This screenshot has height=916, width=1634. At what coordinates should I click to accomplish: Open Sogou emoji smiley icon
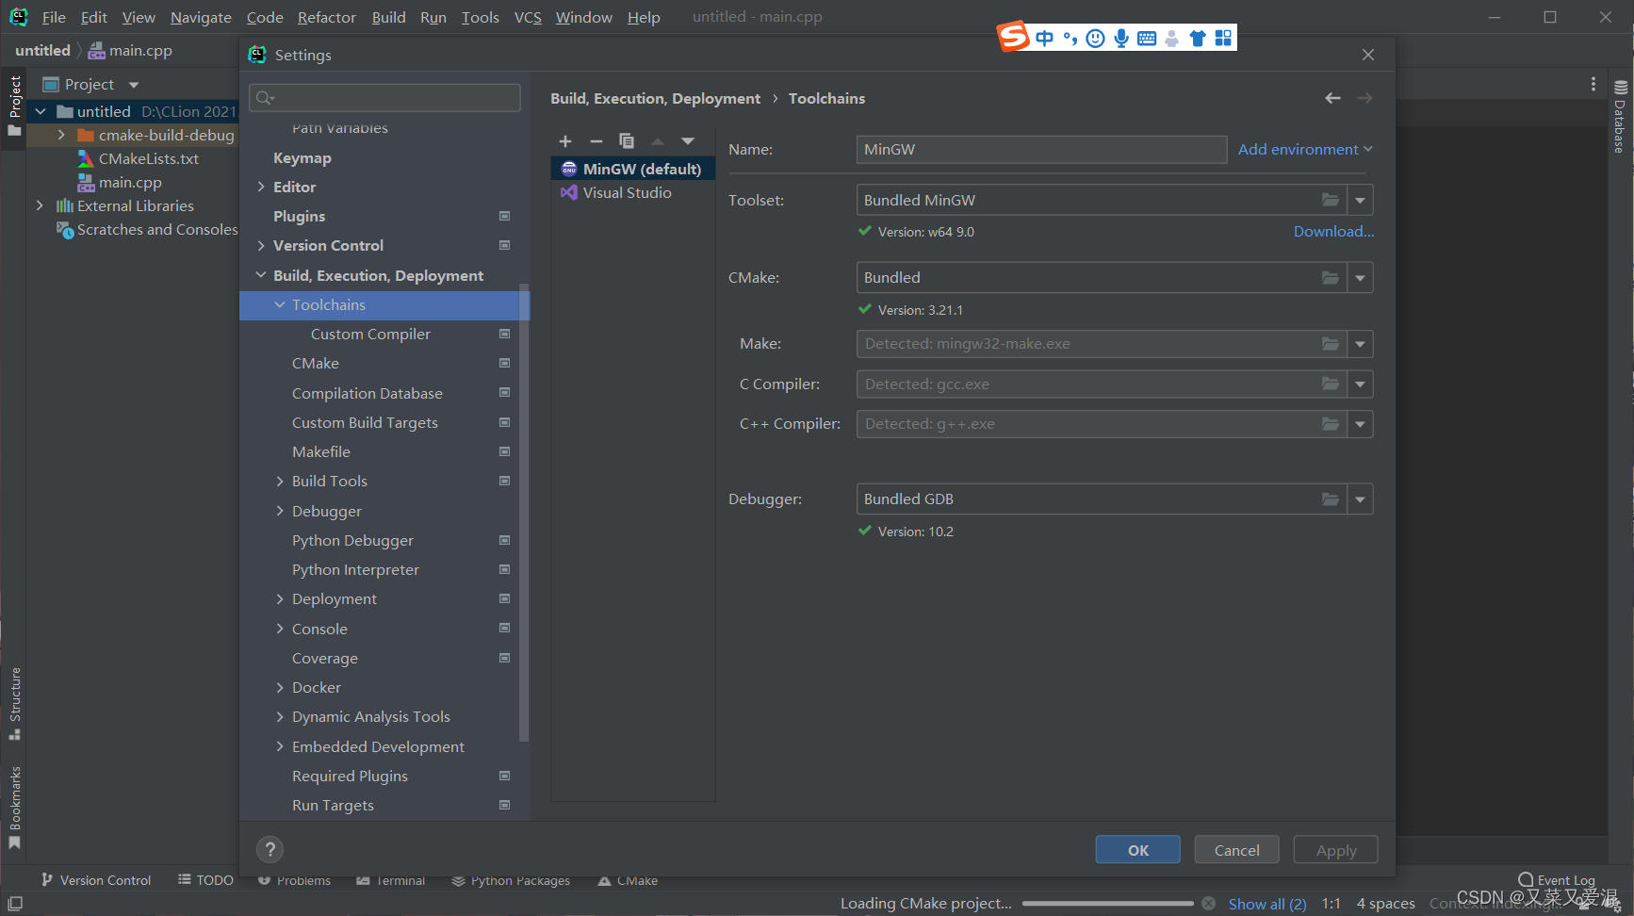pyautogui.click(x=1095, y=38)
